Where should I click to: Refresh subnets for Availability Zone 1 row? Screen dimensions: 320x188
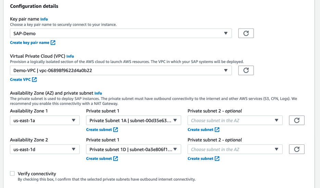click(x=296, y=120)
